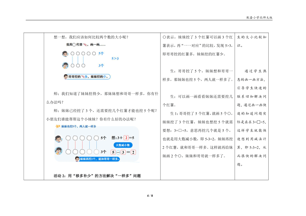
Task: Click the line starting 师：我们知道了妹妹挖得少
Action: [x=106, y=94]
